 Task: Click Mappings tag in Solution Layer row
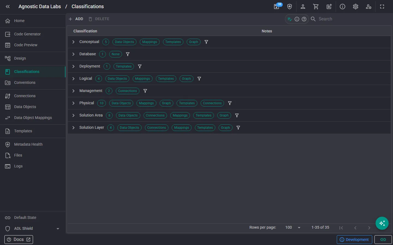pos(181,128)
